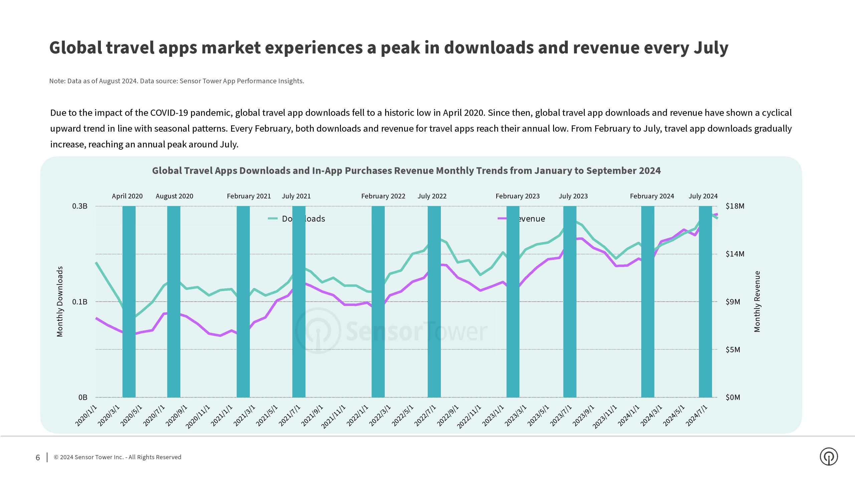Click the slide headline about July peak

(x=389, y=48)
